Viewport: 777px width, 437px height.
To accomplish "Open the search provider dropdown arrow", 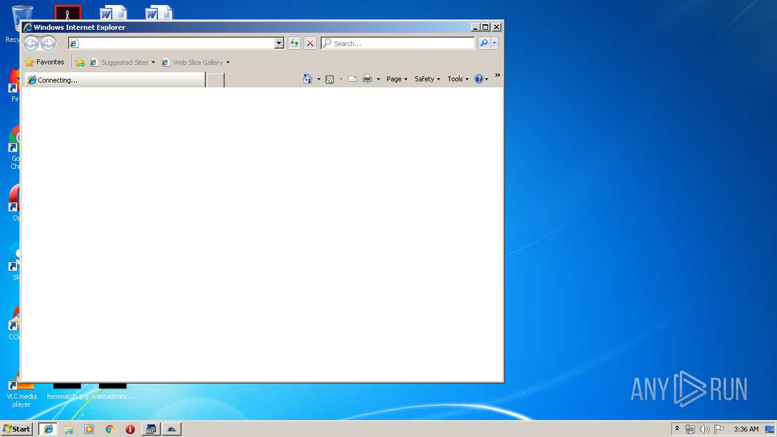I will tap(495, 43).
